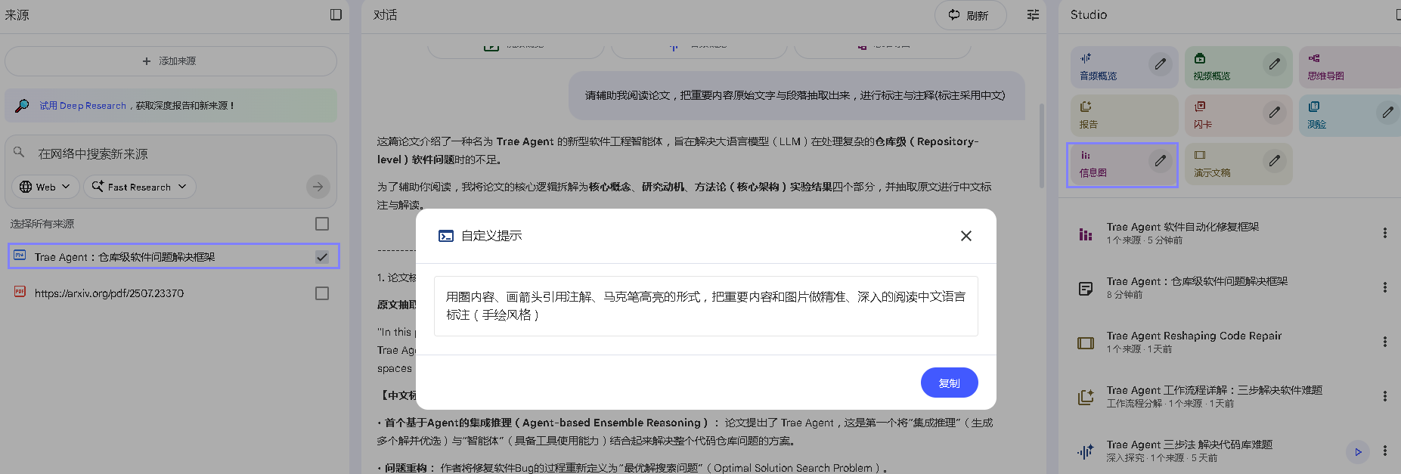Open chat settings sliders icon
Screen dimensions: 1401x474
(1033, 15)
